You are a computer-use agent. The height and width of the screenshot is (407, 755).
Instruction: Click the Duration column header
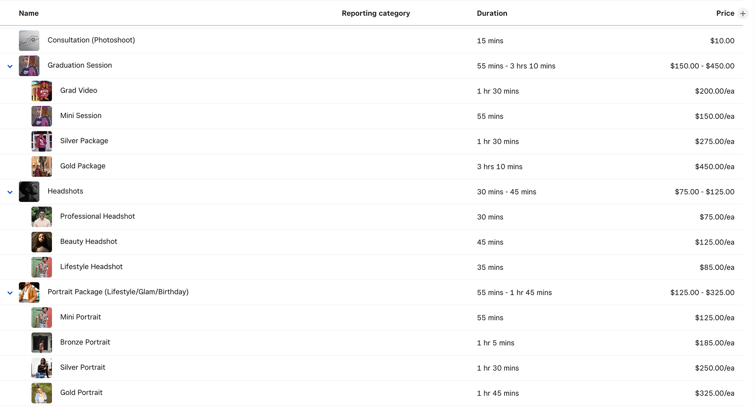pyautogui.click(x=492, y=13)
